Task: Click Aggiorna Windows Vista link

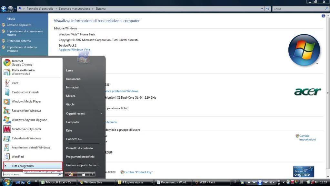Action: coord(74,49)
